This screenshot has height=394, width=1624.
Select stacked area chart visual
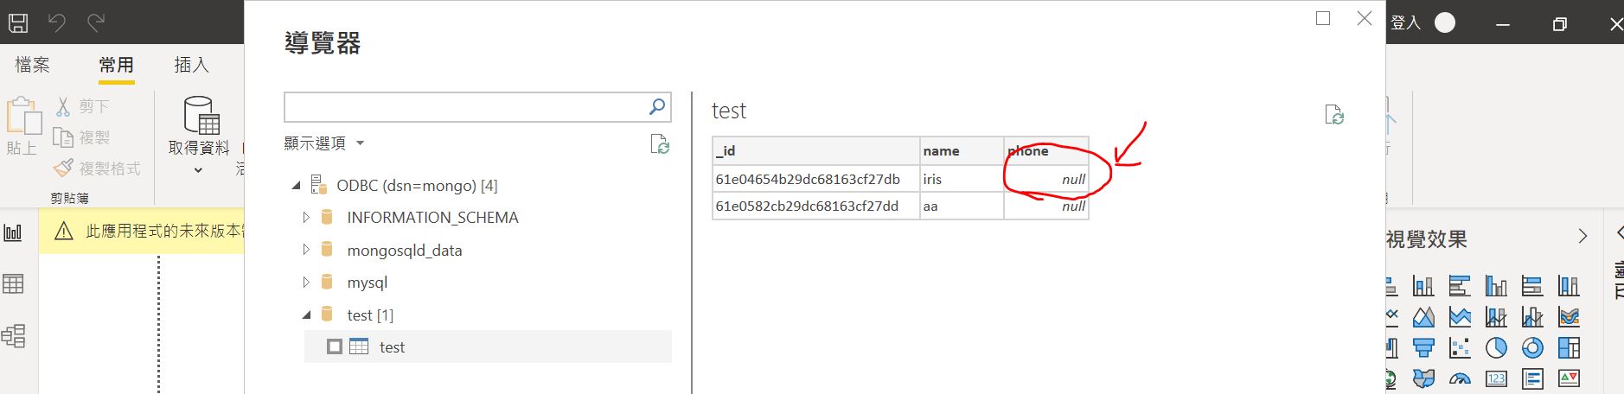[x=1460, y=317]
